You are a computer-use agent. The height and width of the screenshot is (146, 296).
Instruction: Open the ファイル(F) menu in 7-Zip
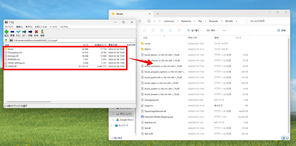(x=9, y=27)
